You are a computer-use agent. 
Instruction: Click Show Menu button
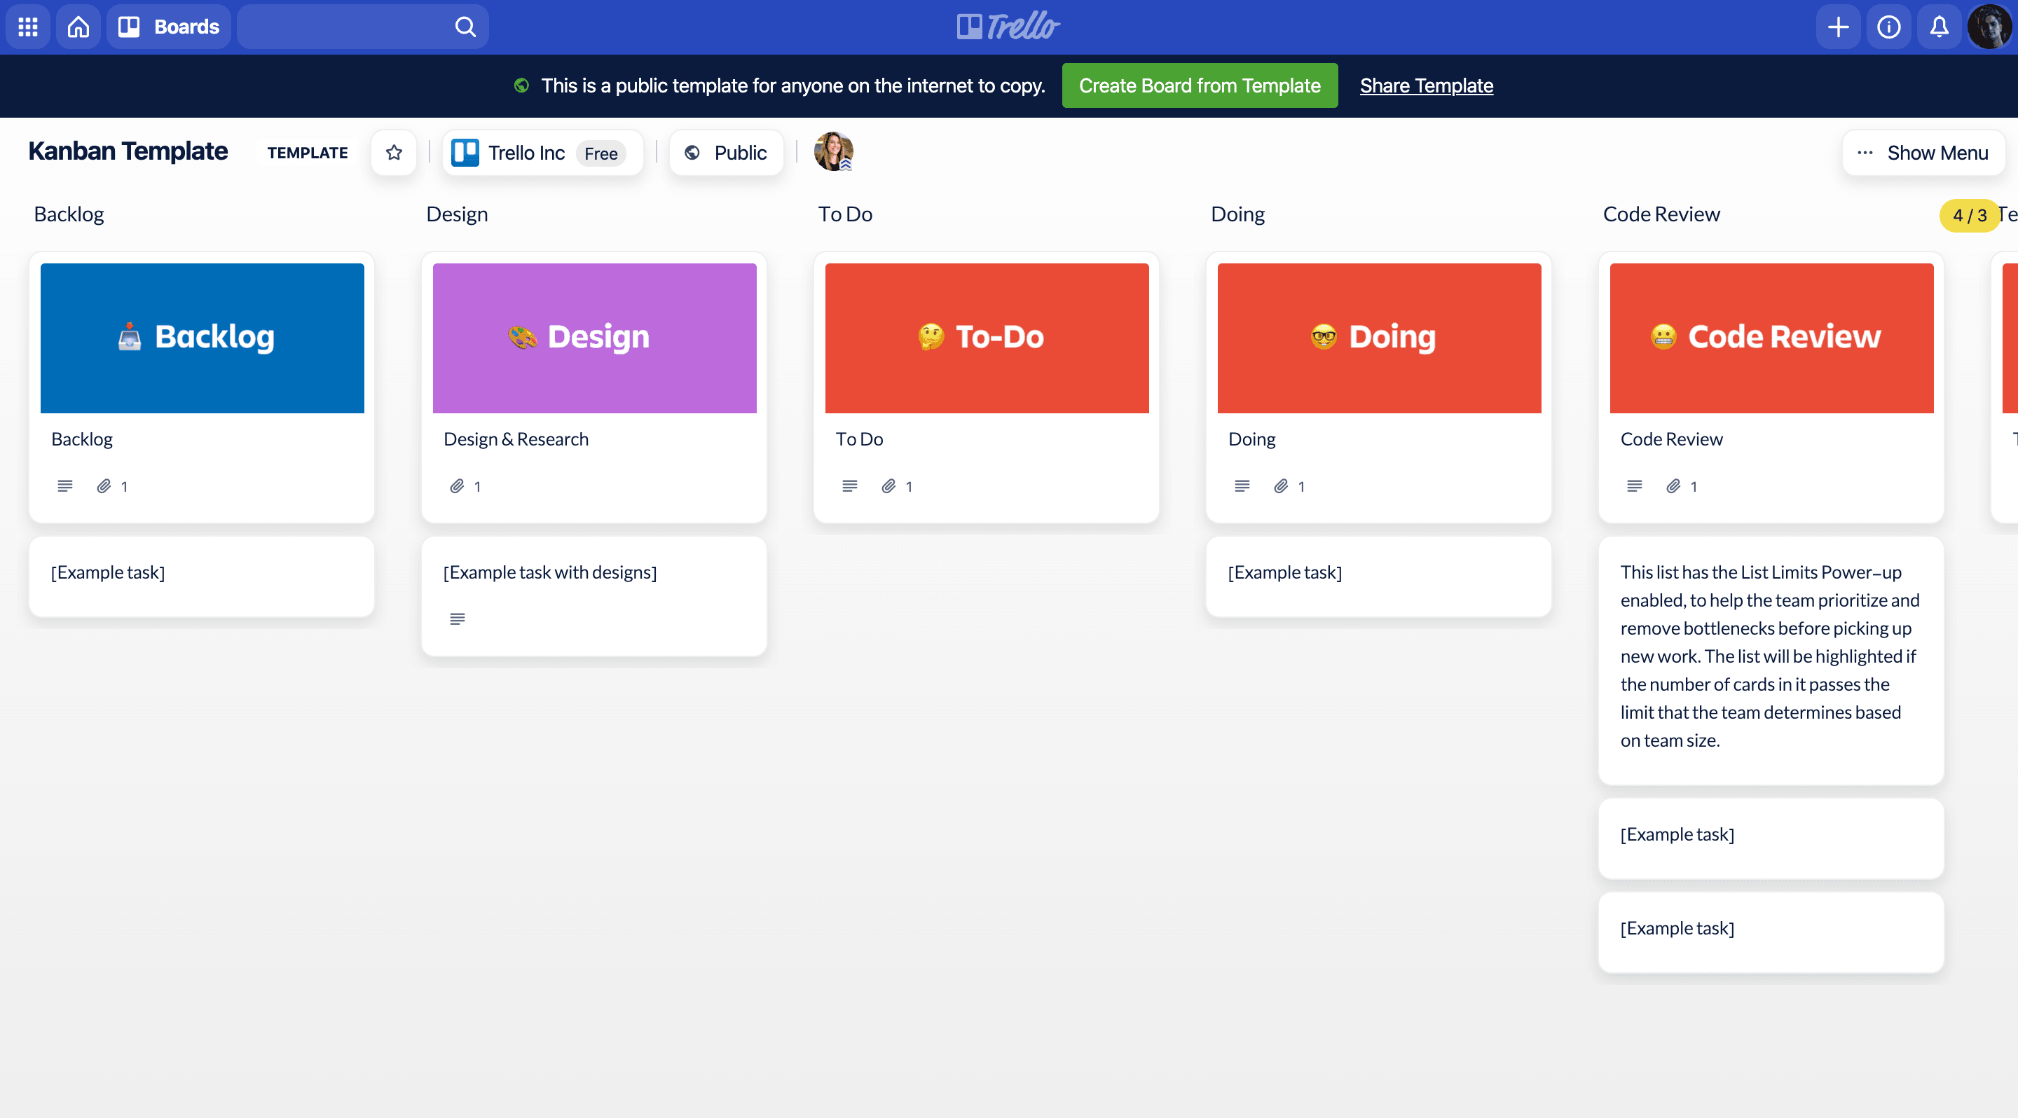click(1923, 153)
